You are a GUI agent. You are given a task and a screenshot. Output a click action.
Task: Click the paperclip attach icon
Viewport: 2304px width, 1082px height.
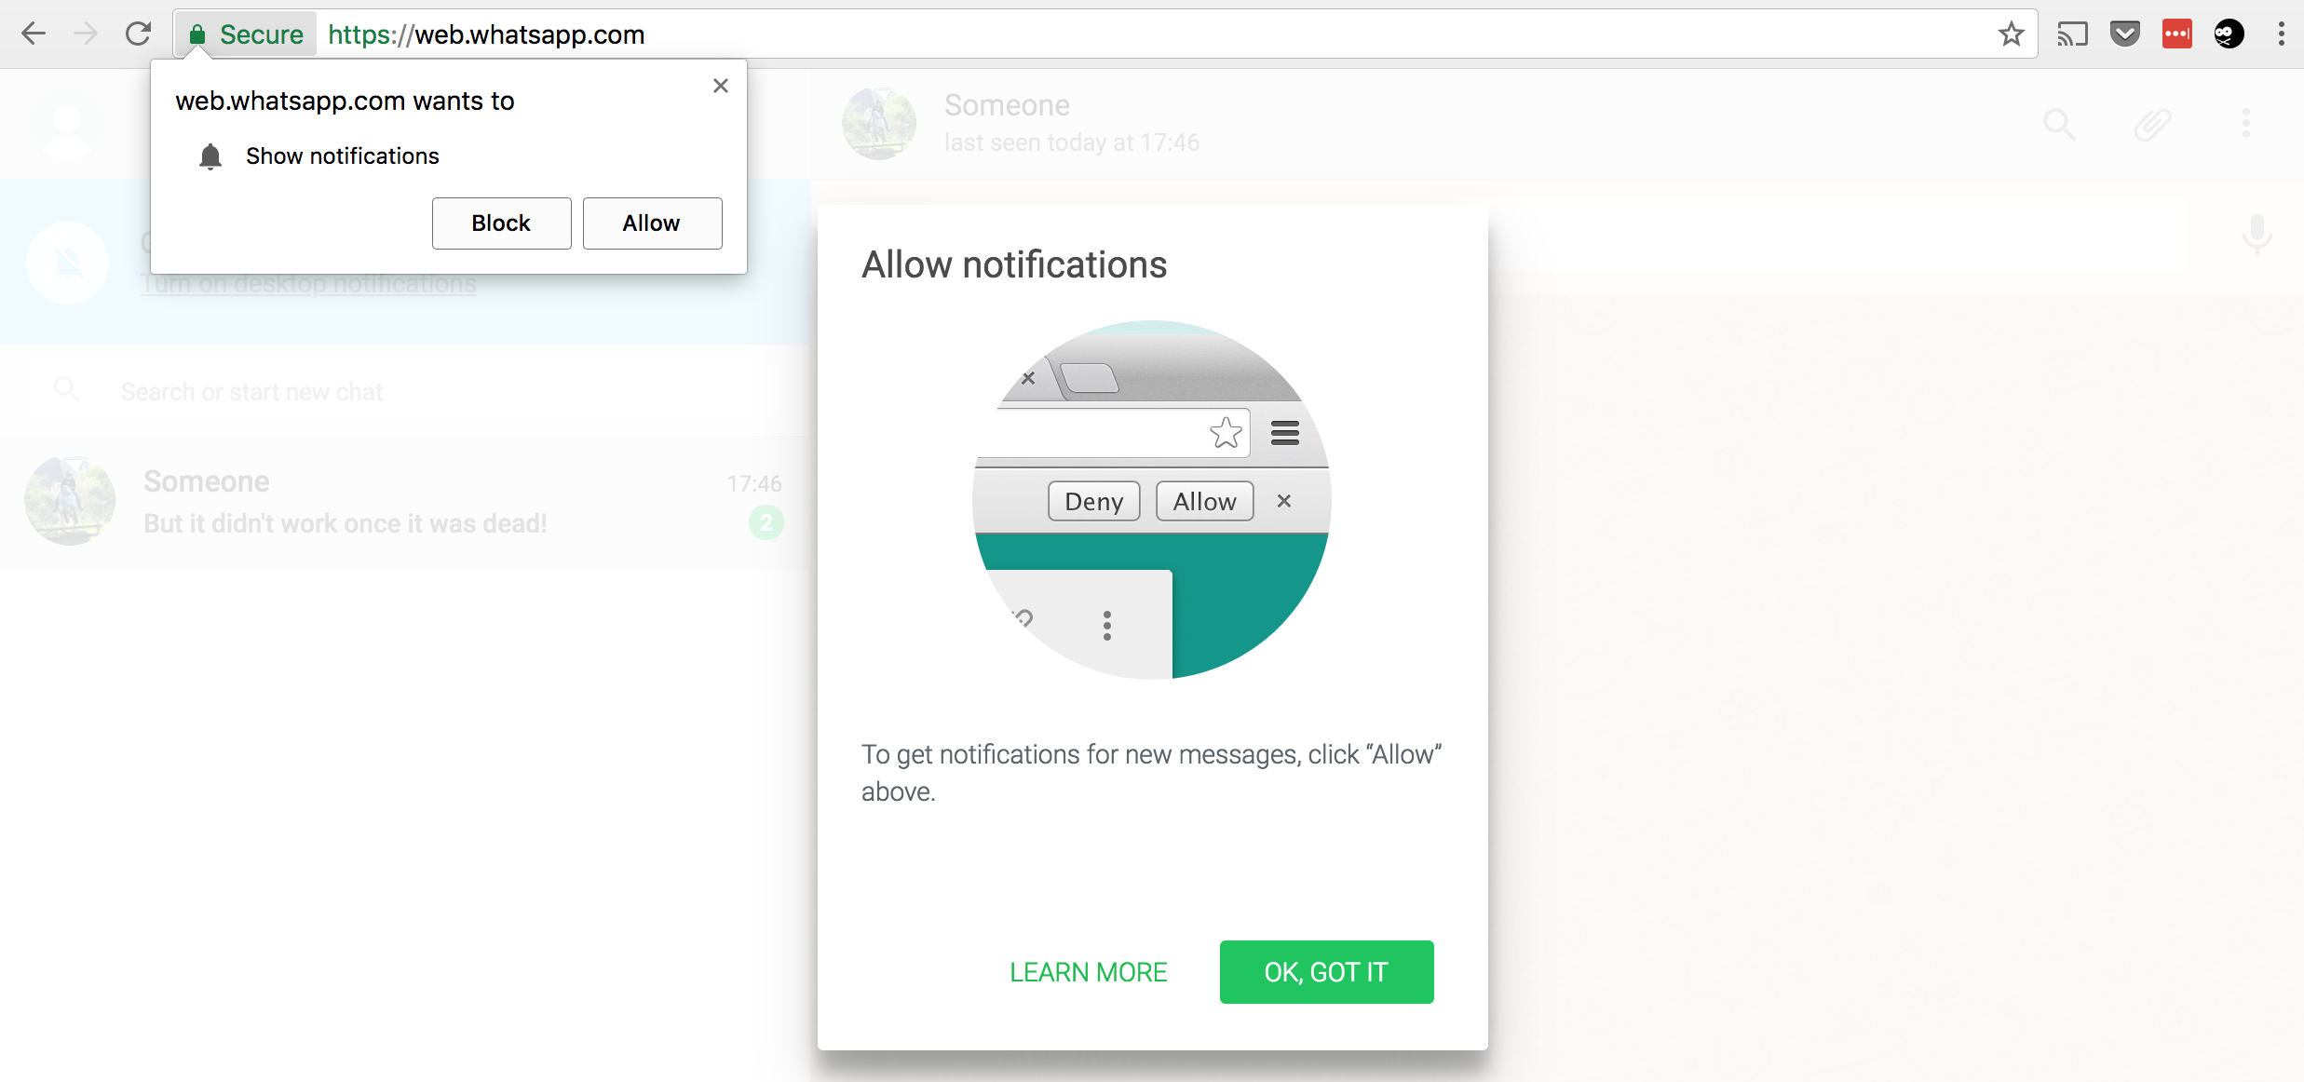click(2152, 124)
